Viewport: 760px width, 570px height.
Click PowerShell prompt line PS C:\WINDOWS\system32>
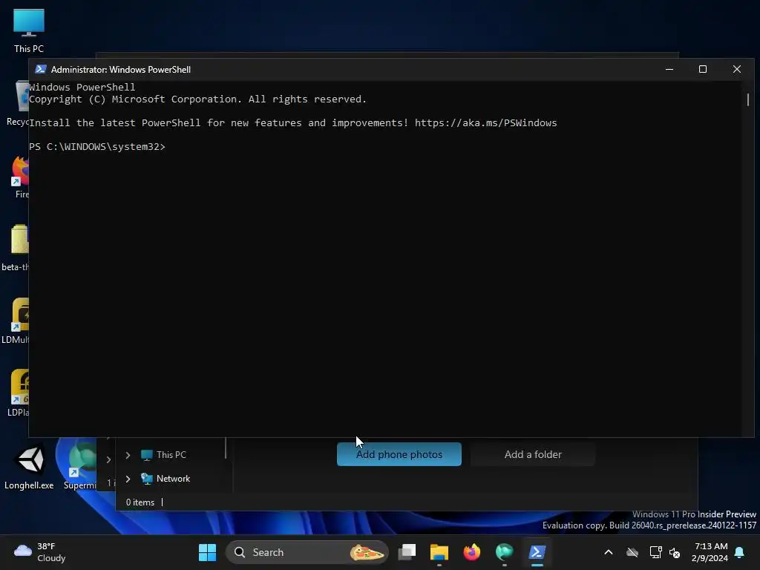coord(97,146)
